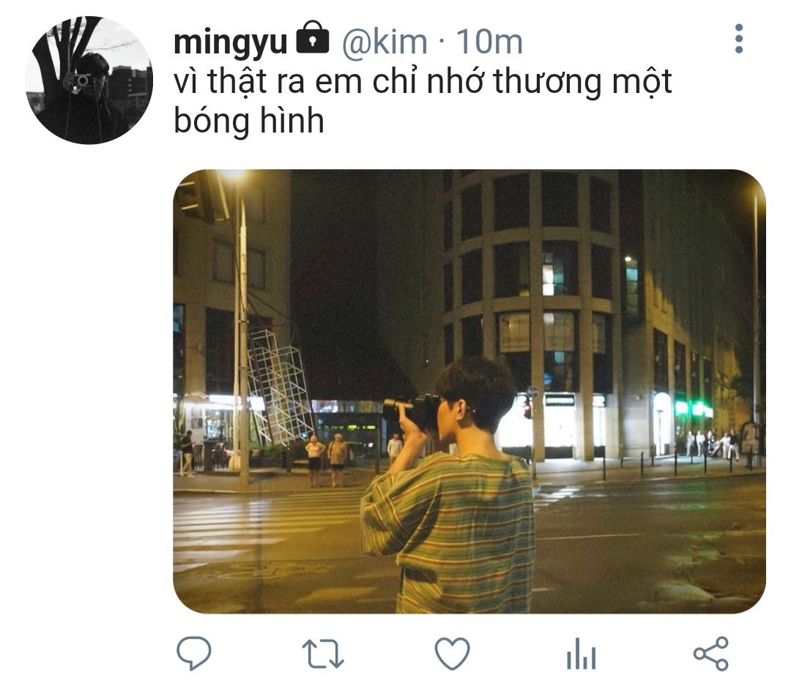791x686 pixels.
Task: Open the night street photo attachment
Action: 469,392
